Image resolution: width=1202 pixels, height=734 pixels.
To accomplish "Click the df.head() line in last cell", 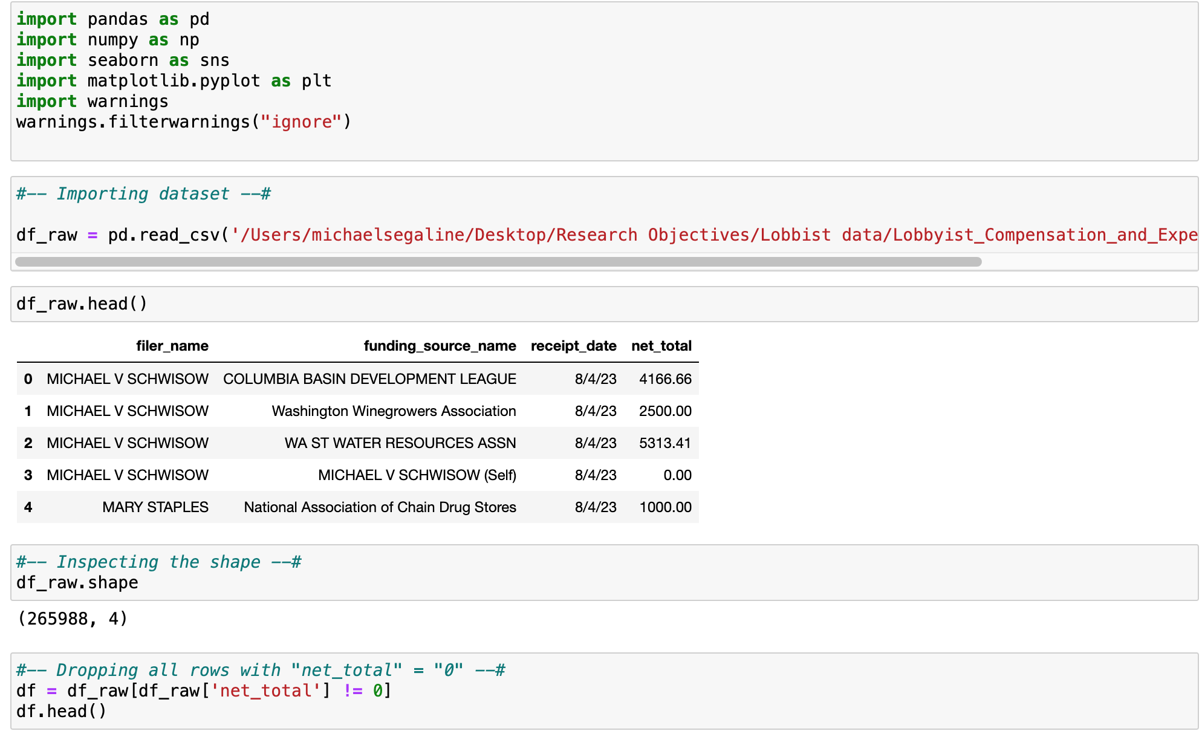I will pos(62,711).
